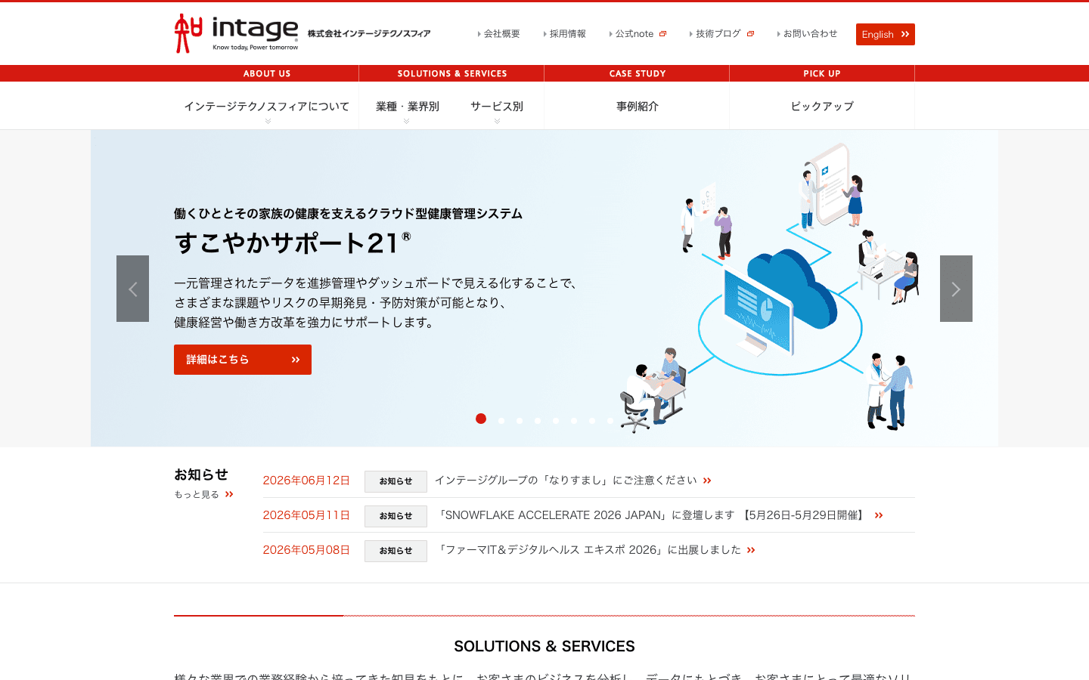The width and height of the screenshot is (1089, 680).
Task: Switch to the English site
Action: (886, 34)
